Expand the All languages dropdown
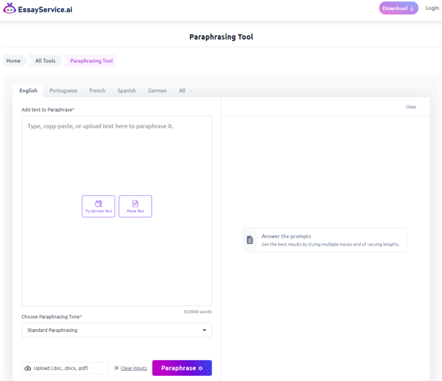Screen dimensions: 442x381 point(186,91)
